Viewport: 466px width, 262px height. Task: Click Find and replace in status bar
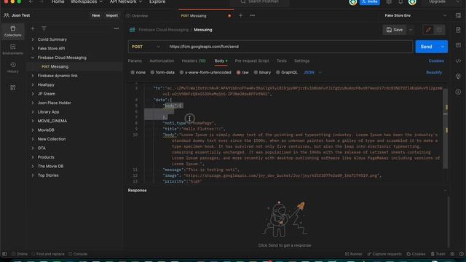48,254
